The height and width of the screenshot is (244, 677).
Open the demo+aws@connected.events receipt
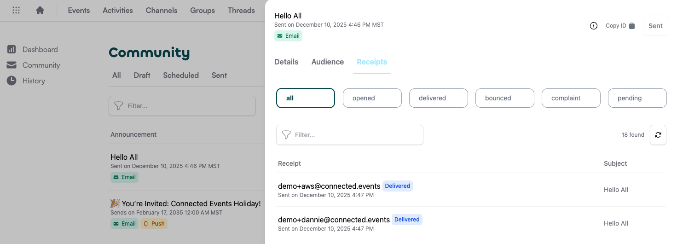(x=329, y=186)
